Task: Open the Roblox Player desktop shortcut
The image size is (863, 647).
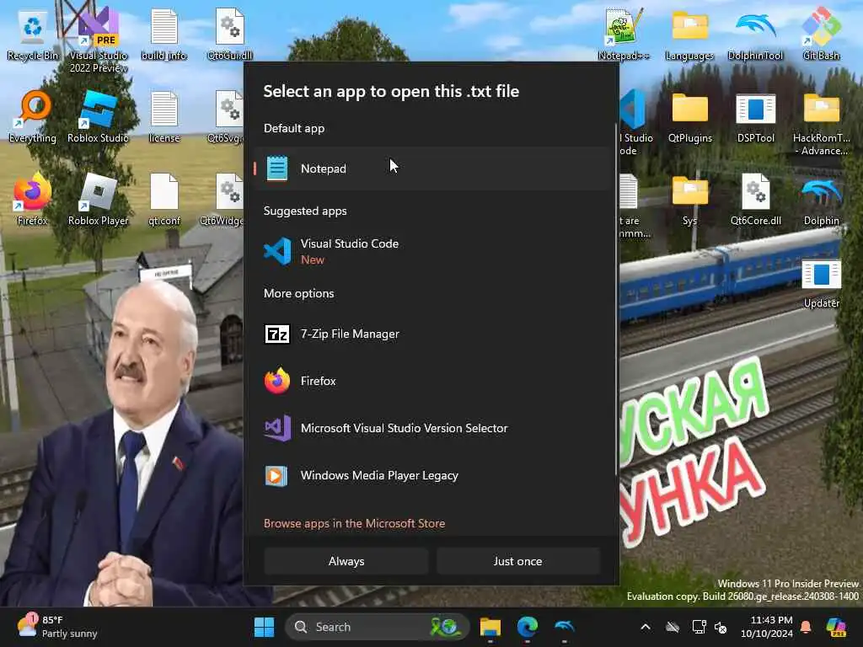Action: pyautogui.click(x=99, y=199)
